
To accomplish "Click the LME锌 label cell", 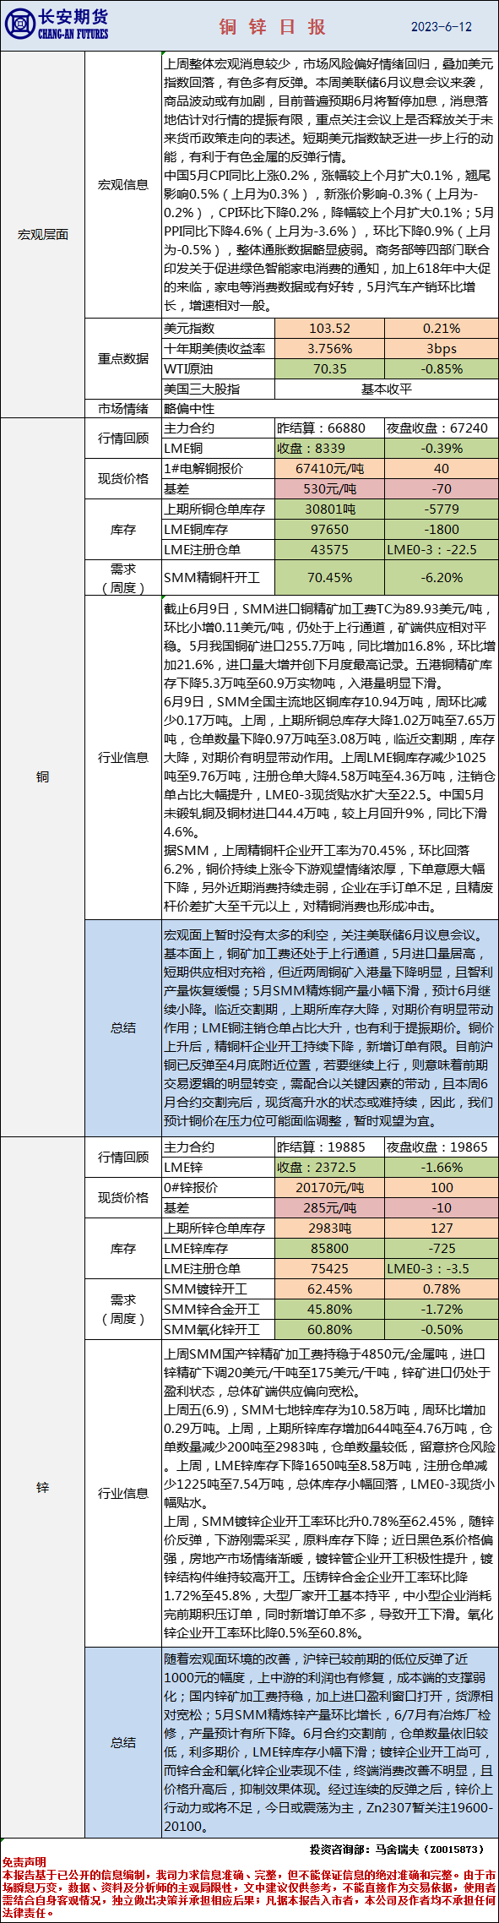I will (218, 1167).
